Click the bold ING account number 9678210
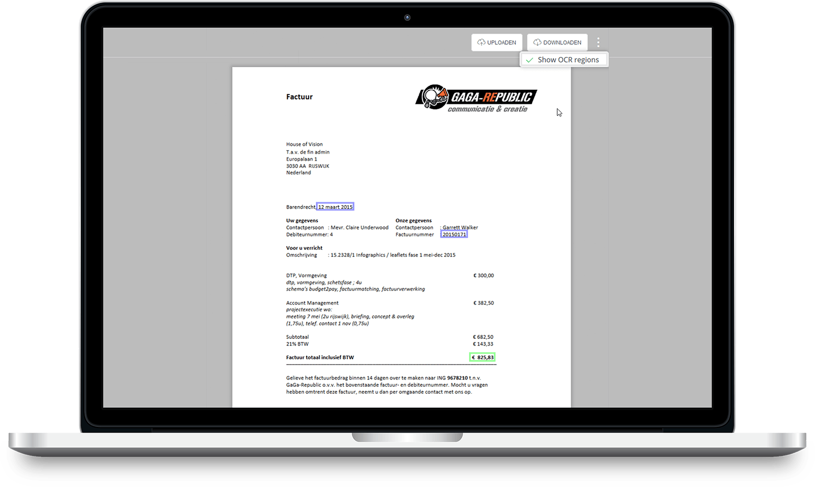 tap(457, 378)
